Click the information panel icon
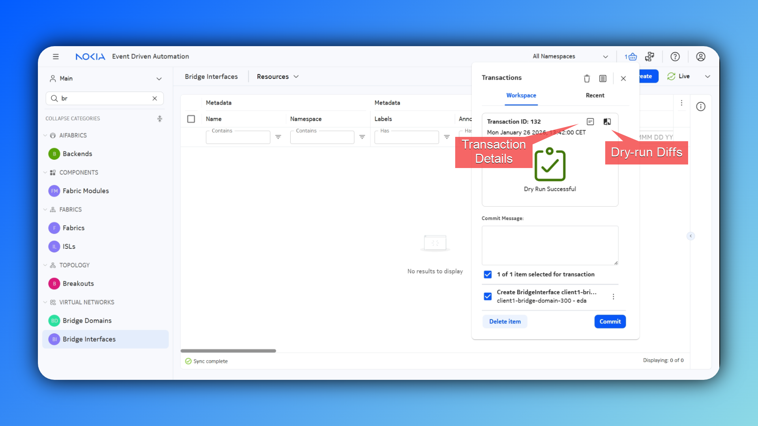Image resolution: width=758 pixels, height=426 pixels. (701, 106)
